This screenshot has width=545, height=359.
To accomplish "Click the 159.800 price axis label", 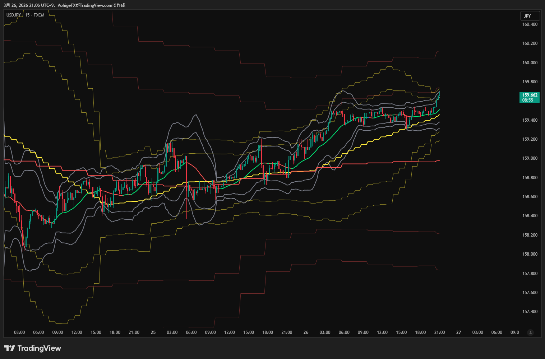I will (530, 82).
